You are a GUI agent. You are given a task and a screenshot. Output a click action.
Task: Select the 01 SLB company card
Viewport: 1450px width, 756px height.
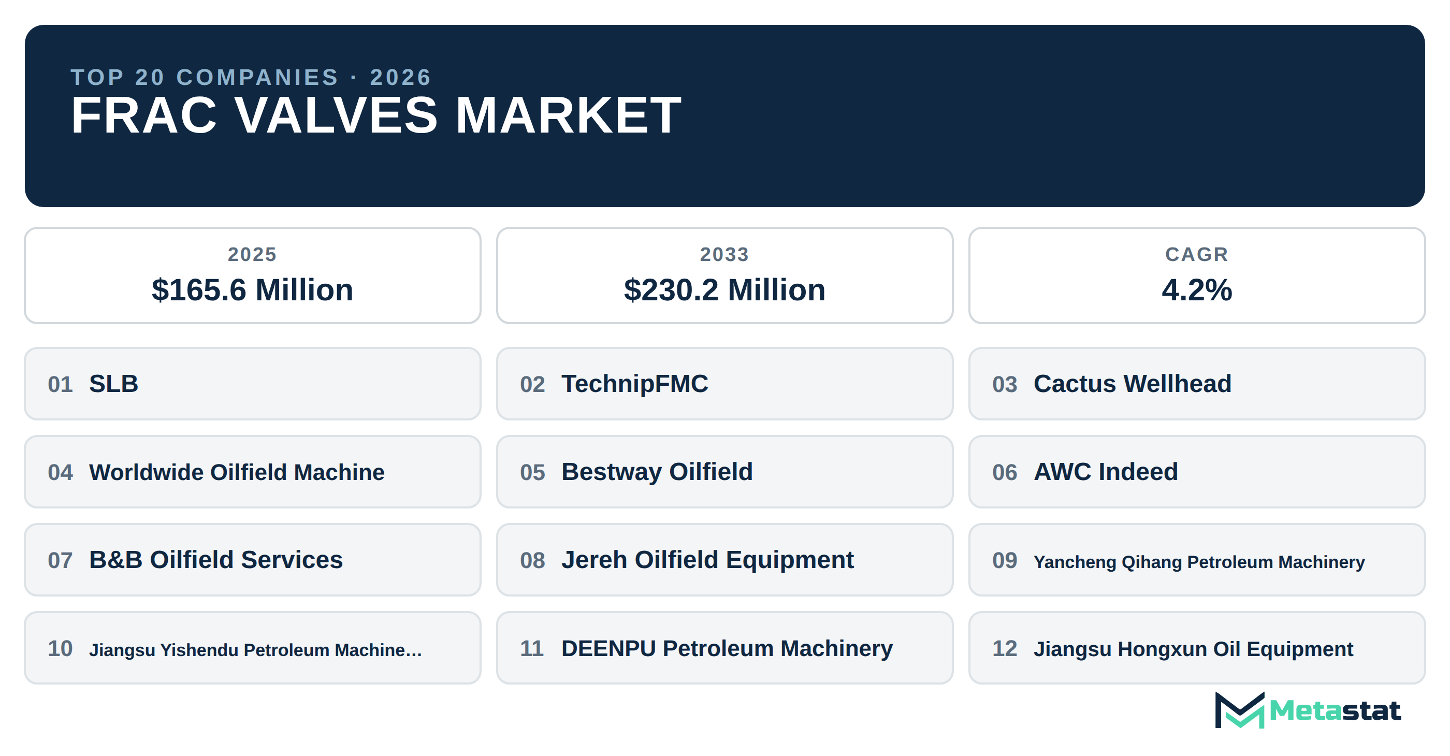pos(253,384)
